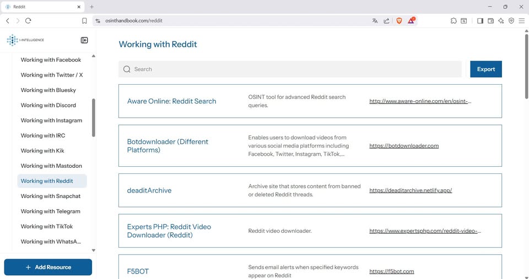The height and width of the screenshot is (279, 529).
Task: Open Working with Mastodon section
Action: 51,166
